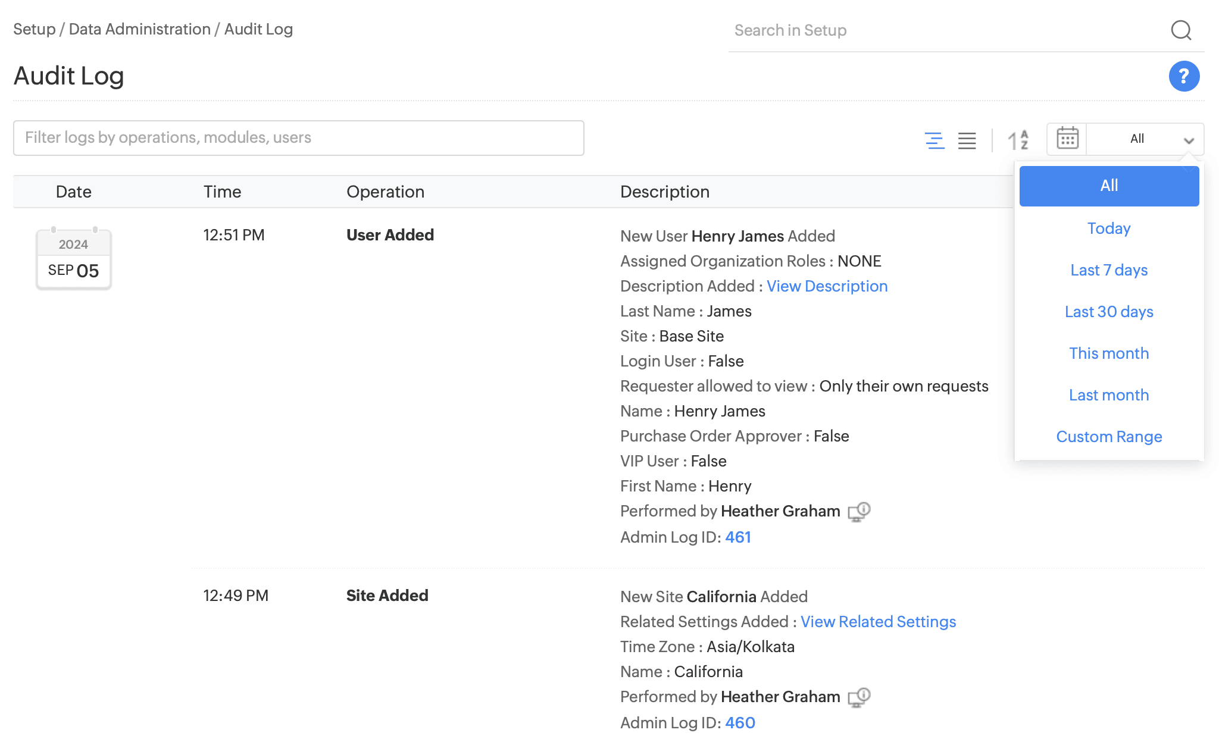Viewport: 1219px width, 739px height.
Task: Open Admin Log ID 461 link
Action: [x=737, y=537]
